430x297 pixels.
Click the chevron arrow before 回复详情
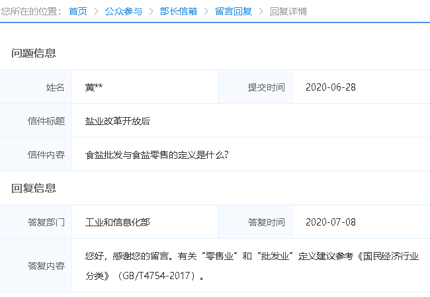tap(261, 11)
